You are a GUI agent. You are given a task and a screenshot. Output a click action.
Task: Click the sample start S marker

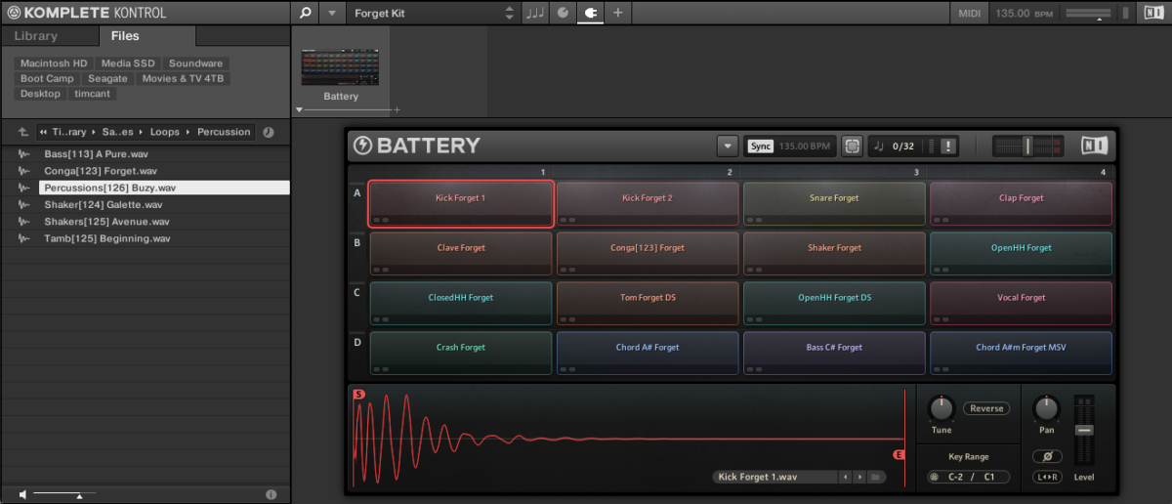coord(358,394)
